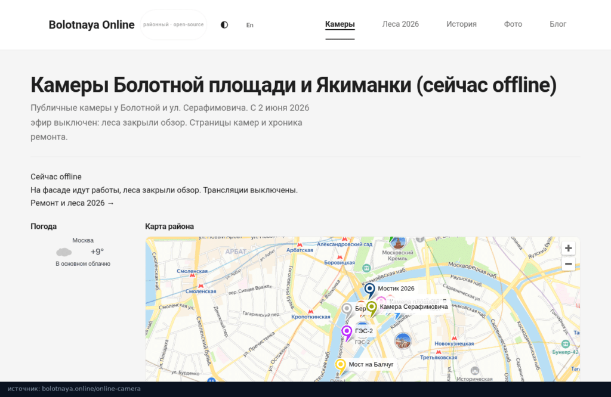Click the Московский Кремль photo marker

tap(398, 242)
